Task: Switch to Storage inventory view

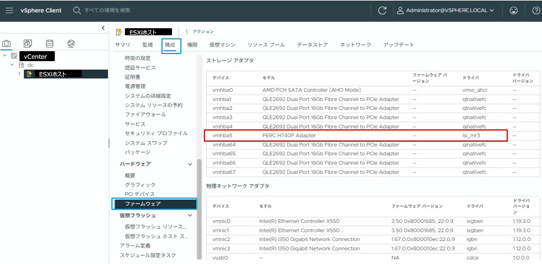Action: click(49, 44)
